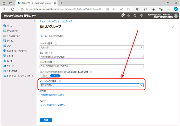The height and width of the screenshot is (126, 180).
Task: Click the browser address bar URL
Action: pos(65,9)
